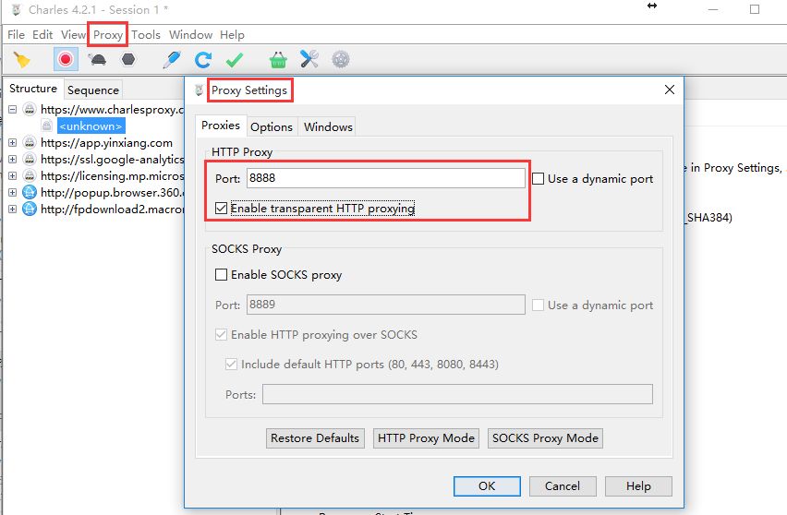
Task: Click the green Validate checkmark icon
Action: click(x=235, y=60)
